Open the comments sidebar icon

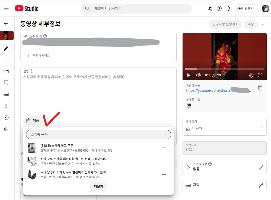(x=6, y=83)
